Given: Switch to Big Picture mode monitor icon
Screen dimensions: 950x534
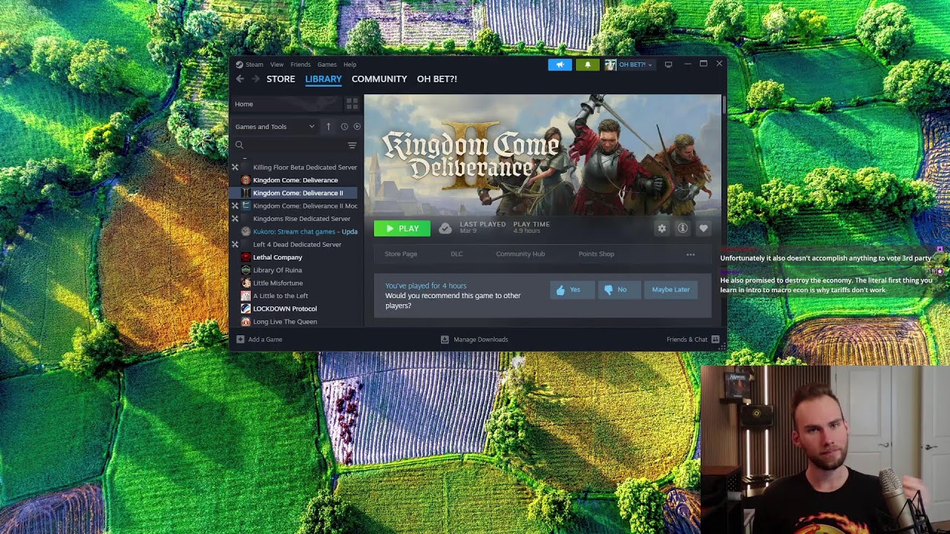Looking at the screenshot, I should [668, 65].
